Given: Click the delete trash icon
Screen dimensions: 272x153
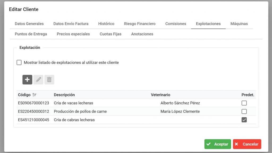Looking at the screenshot, I should tap(49, 79).
